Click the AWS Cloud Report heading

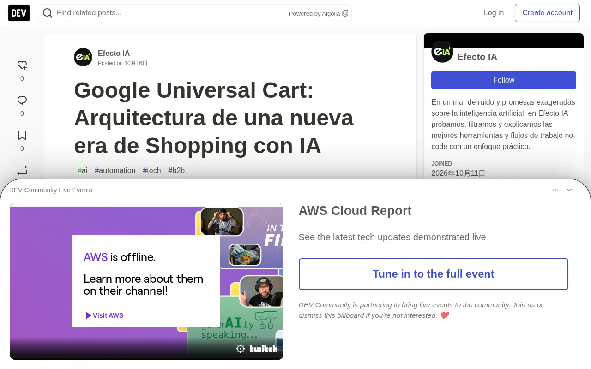(x=355, y=211)
